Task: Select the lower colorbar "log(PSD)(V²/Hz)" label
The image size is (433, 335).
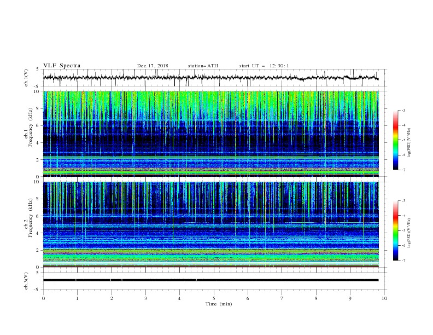Action: (x=409, y=233)
